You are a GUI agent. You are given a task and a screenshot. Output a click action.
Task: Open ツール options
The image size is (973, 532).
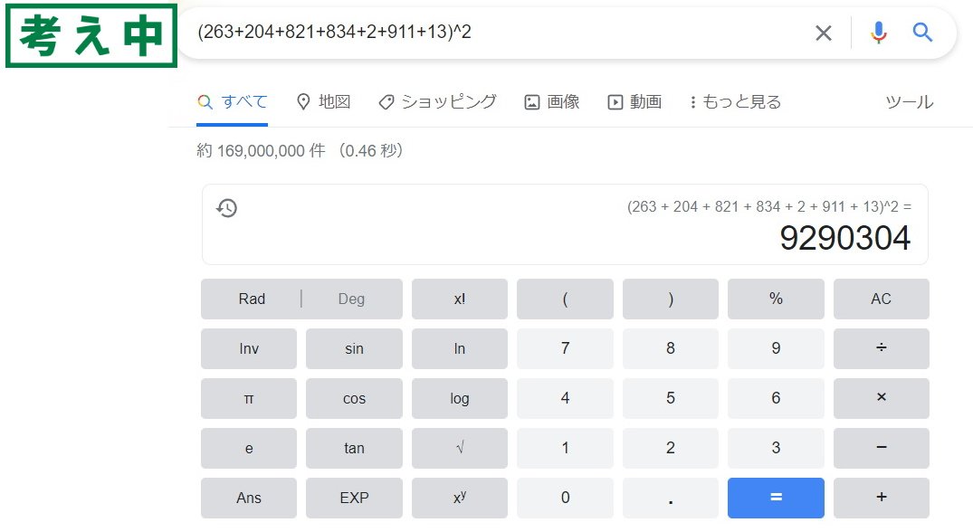(x=909, y=102)
